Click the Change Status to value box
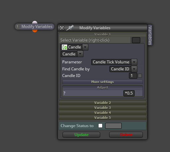 click(x=113, y=126)
